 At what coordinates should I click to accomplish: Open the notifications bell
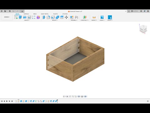(145, 11)
